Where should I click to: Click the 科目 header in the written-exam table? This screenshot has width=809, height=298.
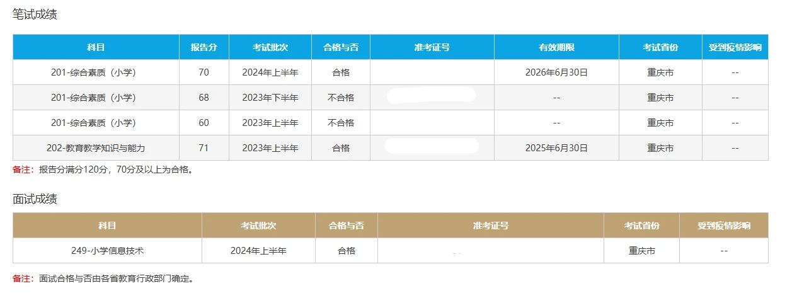(96, 47)
